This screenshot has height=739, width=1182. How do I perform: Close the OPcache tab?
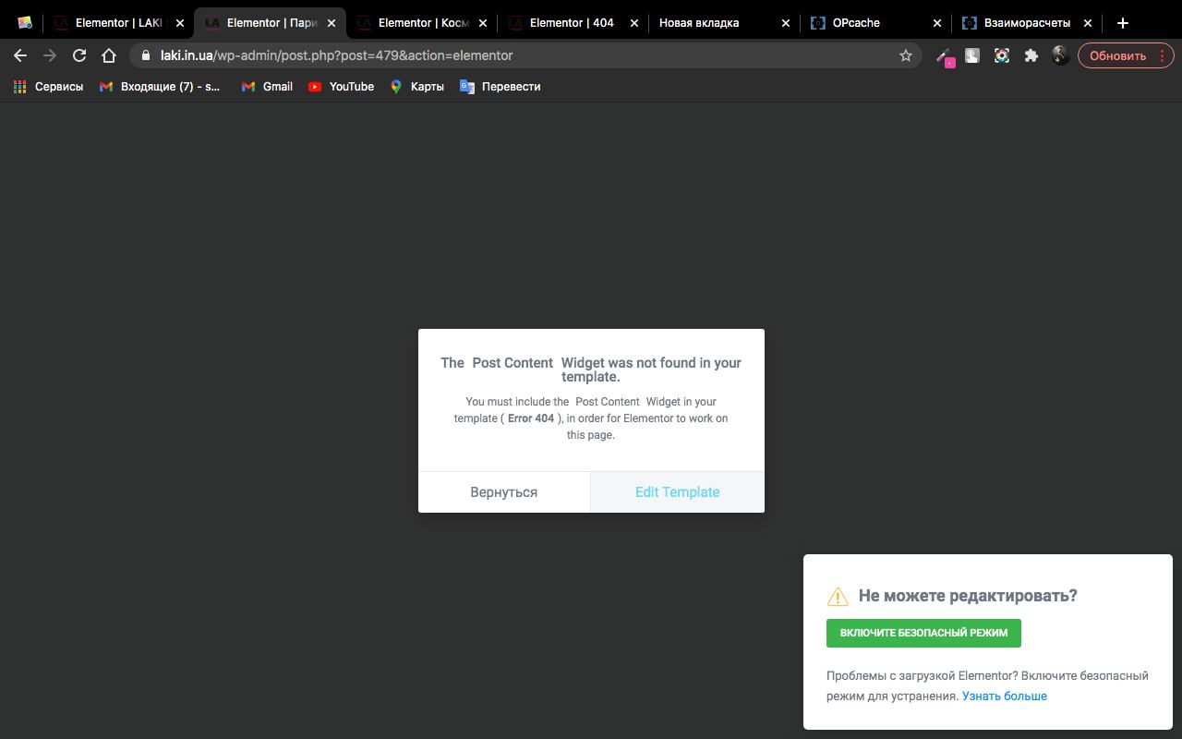(936, 23)
